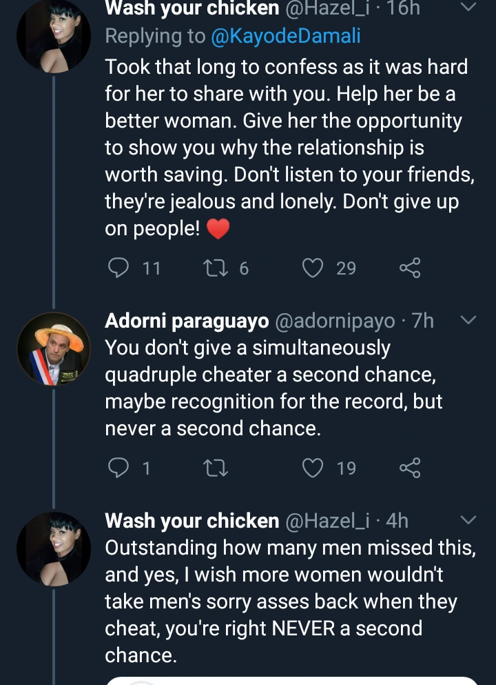Viewport: 496px width, 685px height.
Task: Reply to Adorni paraguayo's tweet
Action: pyautogui.click(x=120, y=468)
